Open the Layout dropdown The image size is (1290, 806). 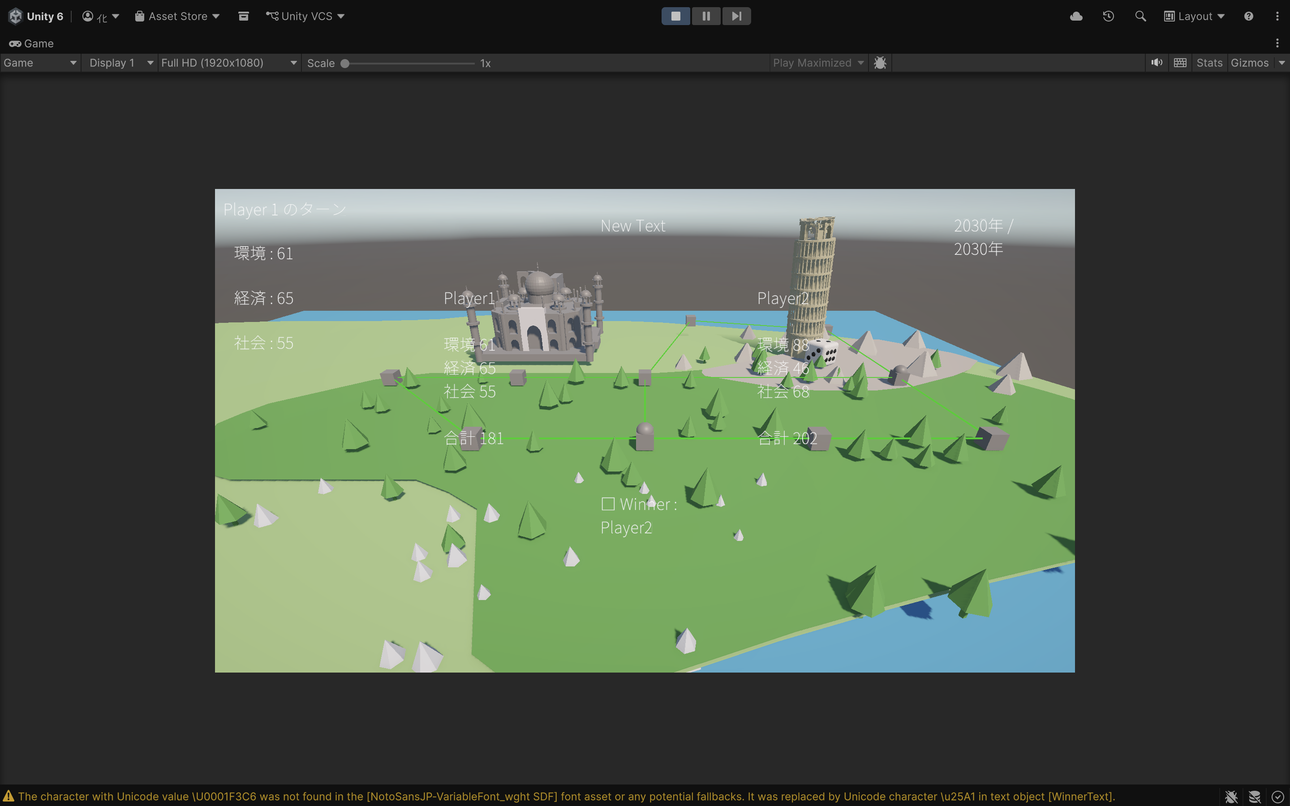(x=1194, y=16)
